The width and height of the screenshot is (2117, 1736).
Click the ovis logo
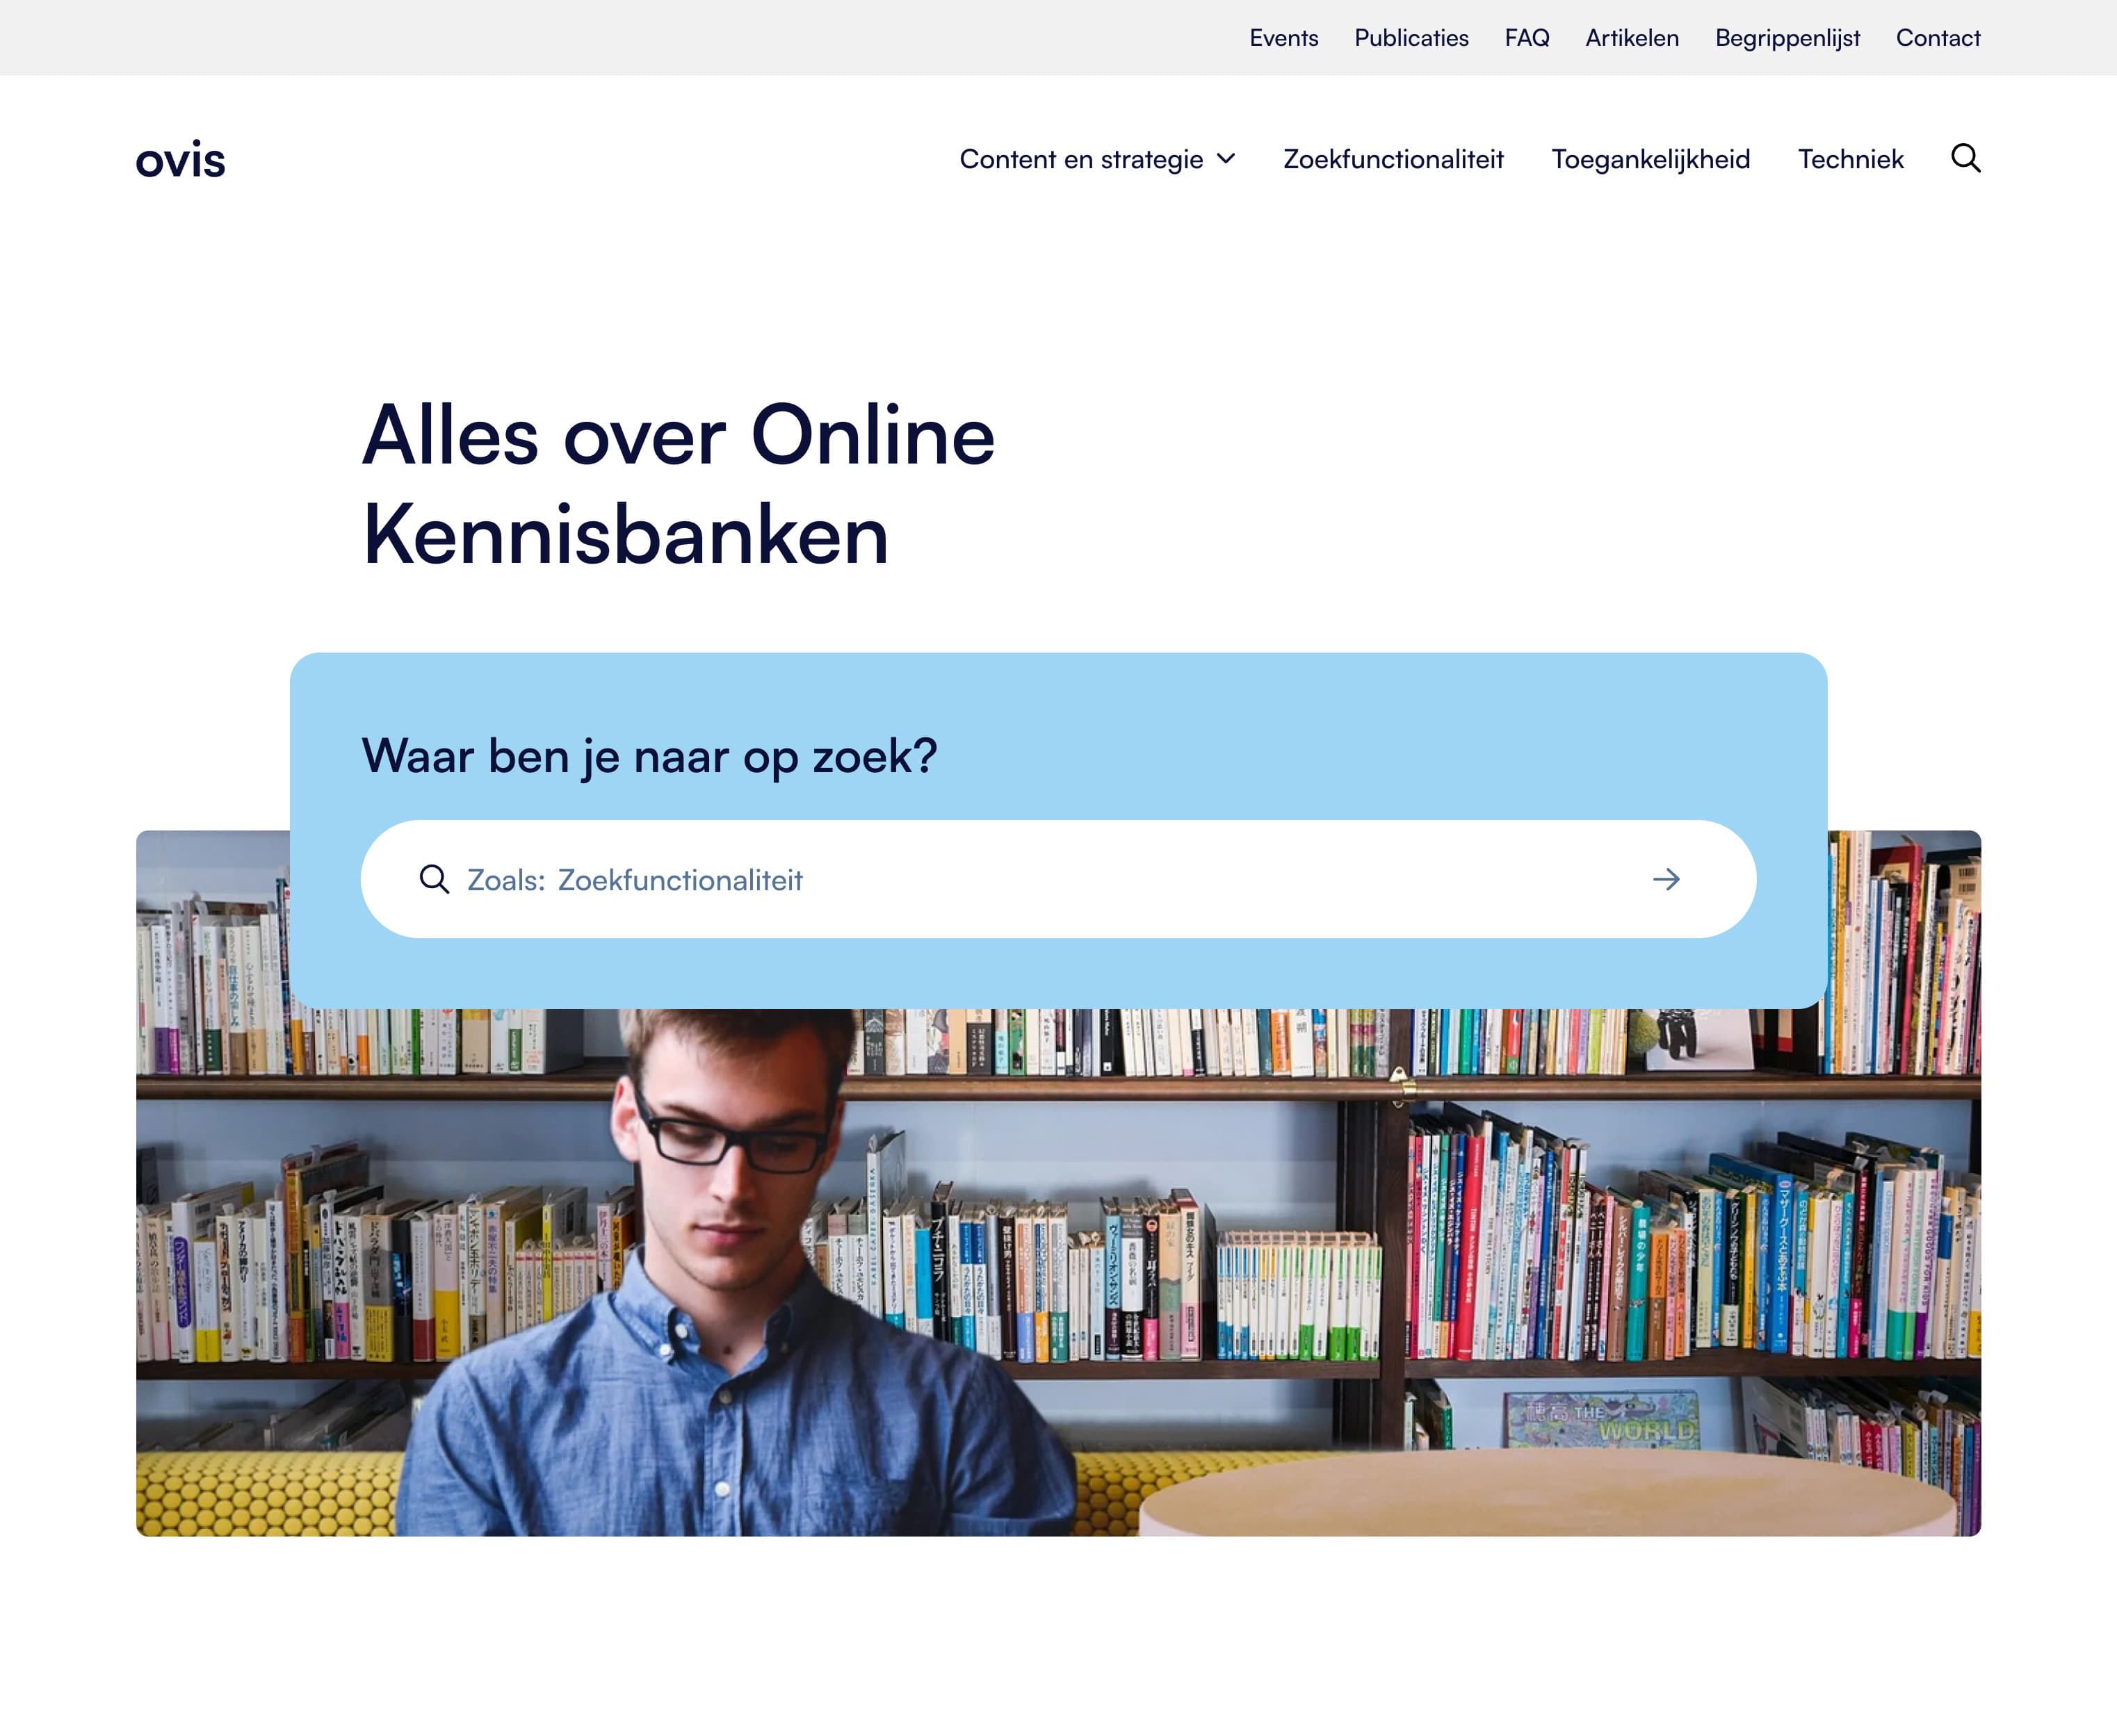click(181, 159)
